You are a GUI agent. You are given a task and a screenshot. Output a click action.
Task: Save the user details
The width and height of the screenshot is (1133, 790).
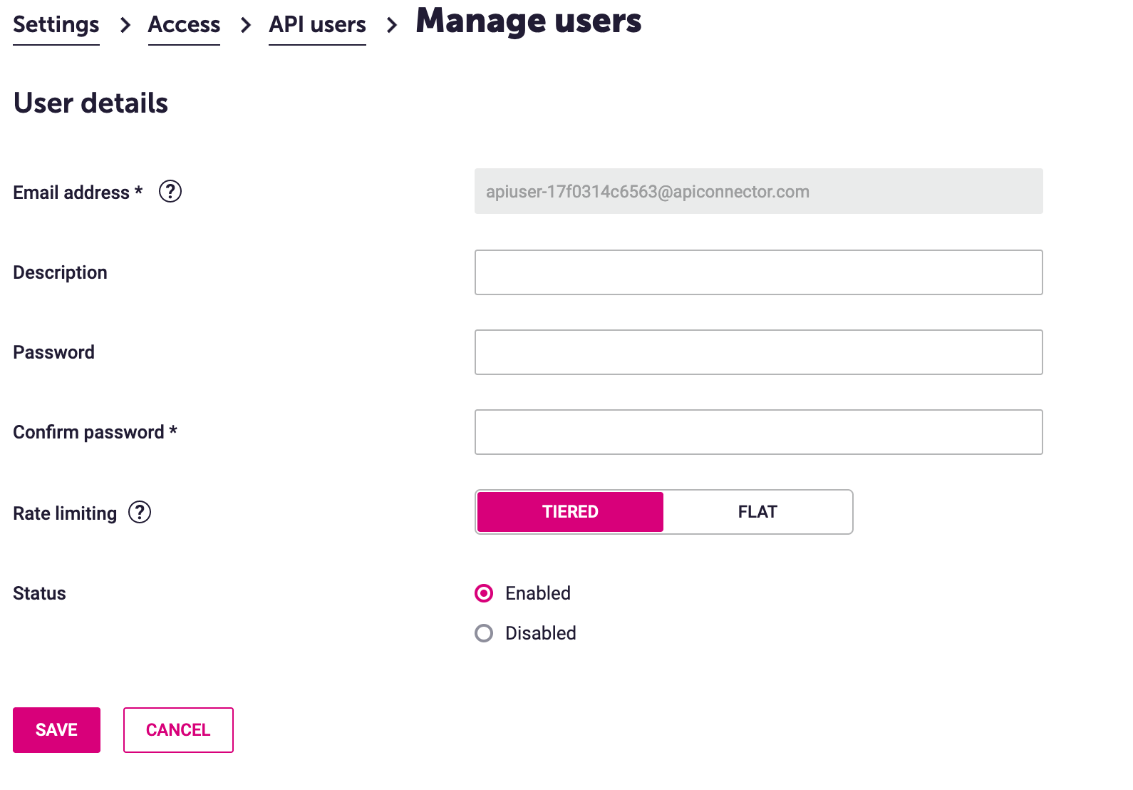[x=56, y=730]
